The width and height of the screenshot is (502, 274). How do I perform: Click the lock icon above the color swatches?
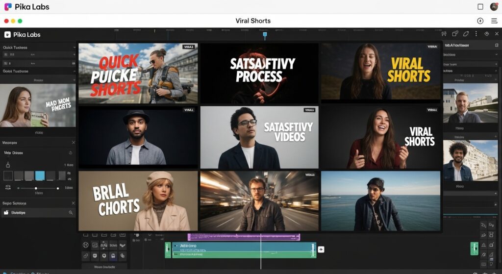pyautogui.click(x=8, y=165)
